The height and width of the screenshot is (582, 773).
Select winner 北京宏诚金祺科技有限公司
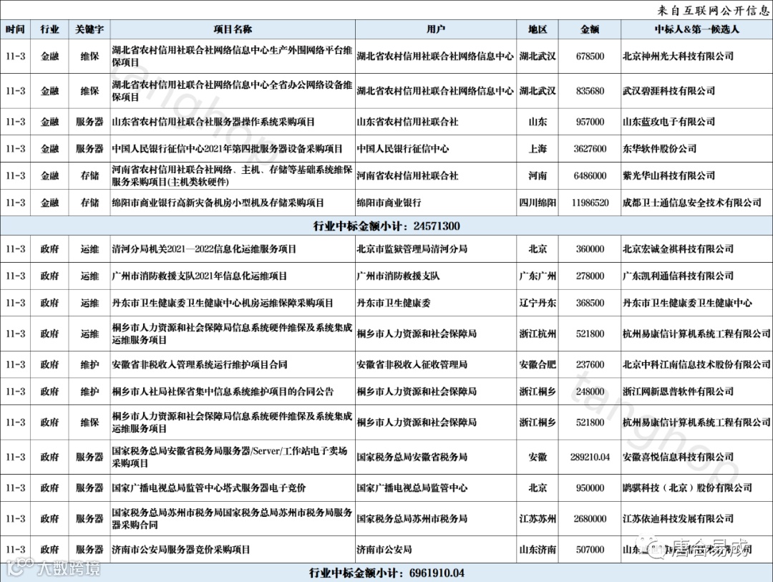[678, 249]
